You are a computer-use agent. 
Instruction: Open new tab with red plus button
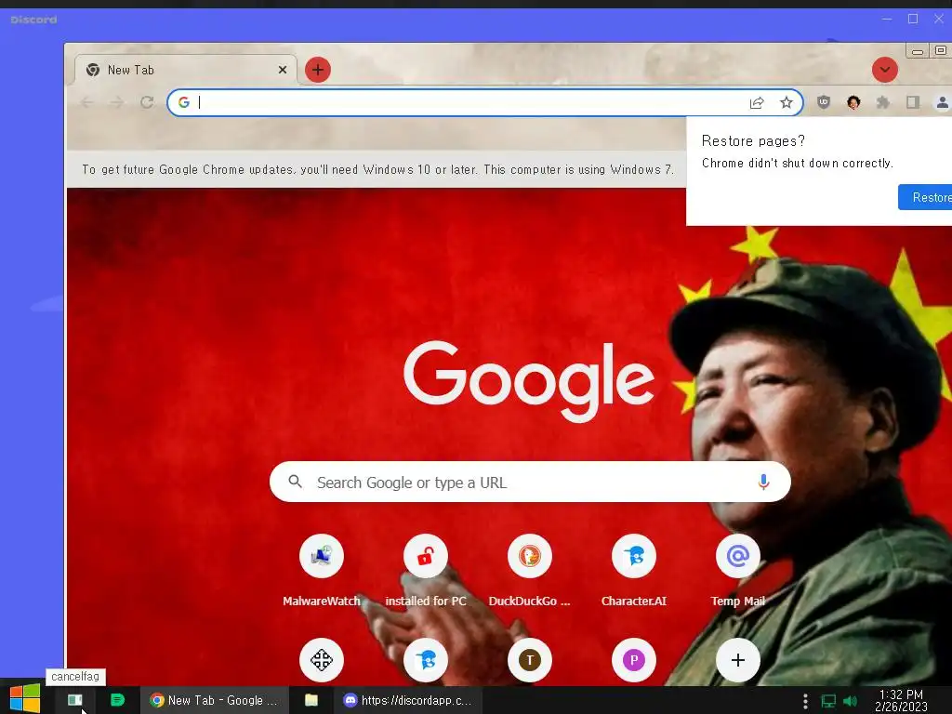click(318, 70)
